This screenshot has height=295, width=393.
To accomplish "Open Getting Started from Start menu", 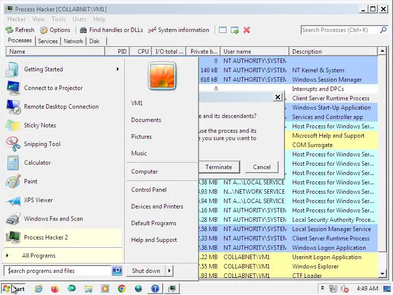I will 62,69.
